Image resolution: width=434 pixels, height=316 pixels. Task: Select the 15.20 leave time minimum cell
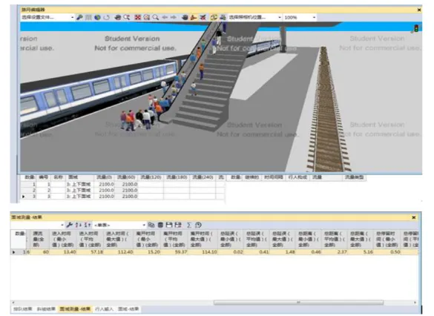tap(148, 251)
